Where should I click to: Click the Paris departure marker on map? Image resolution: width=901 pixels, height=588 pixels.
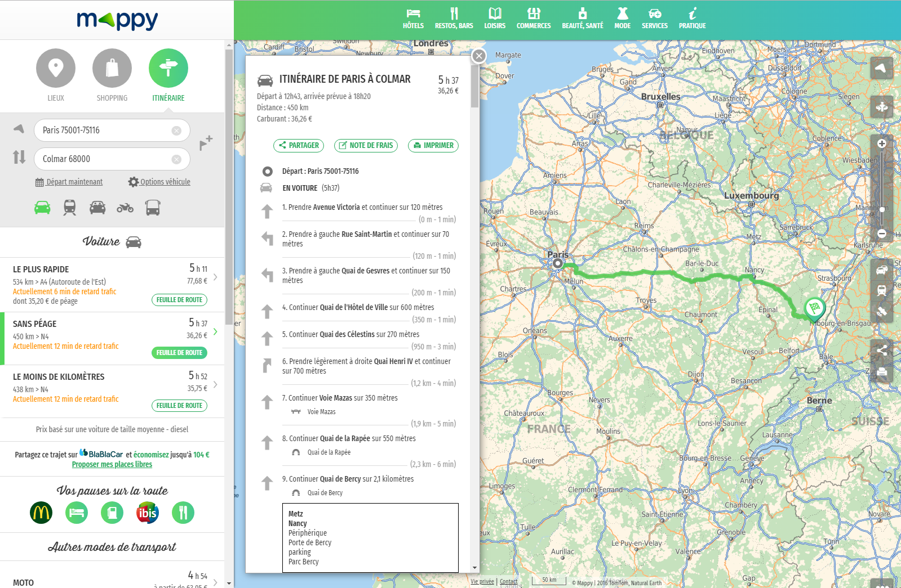(558, 263)
